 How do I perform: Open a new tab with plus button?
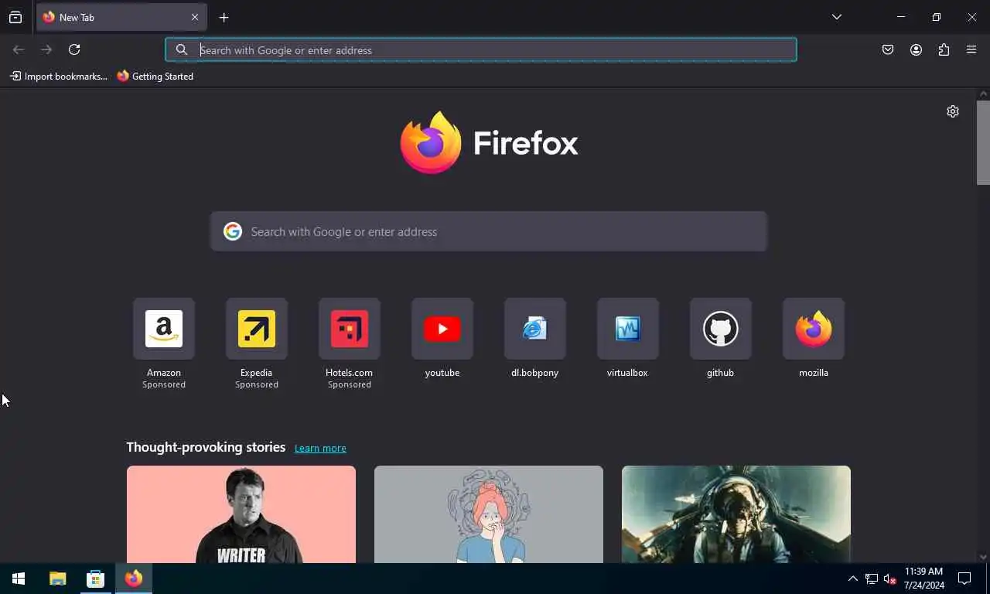point(224,17)
